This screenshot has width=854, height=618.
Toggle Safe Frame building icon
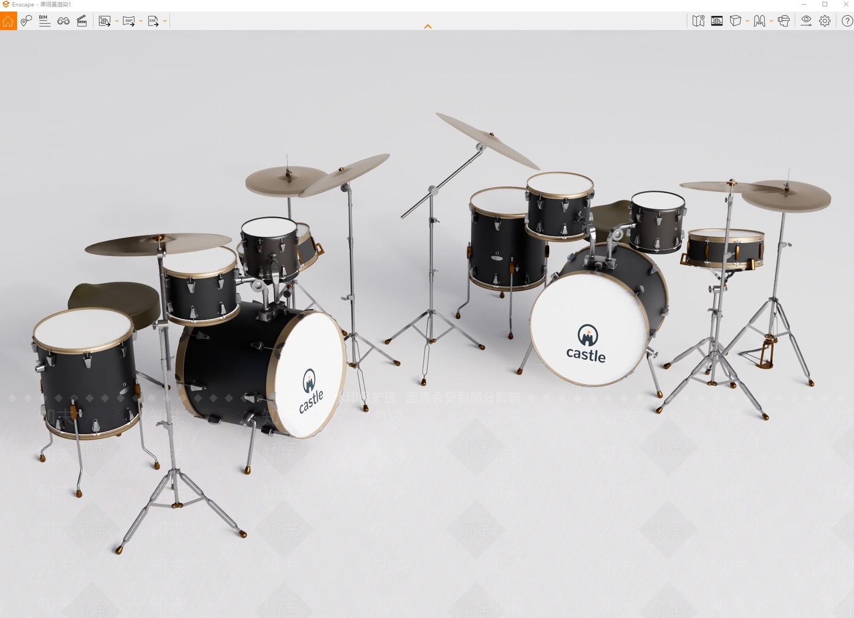tap(717, 21)
